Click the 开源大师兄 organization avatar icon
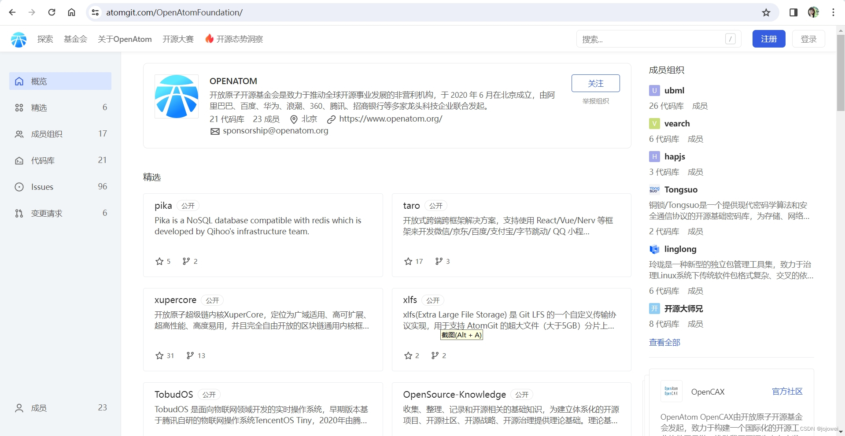The height and width of the screenshot is (436, 845). (654, 308)
